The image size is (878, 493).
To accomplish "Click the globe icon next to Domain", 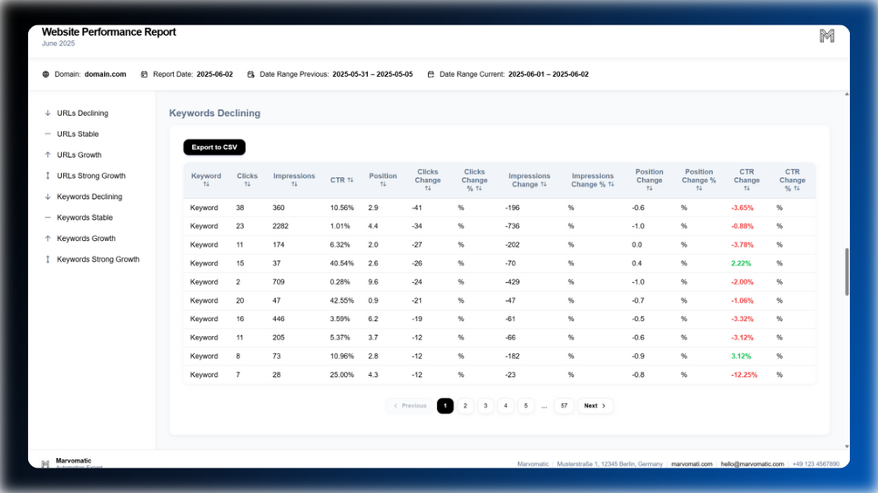I will (46, 74).
